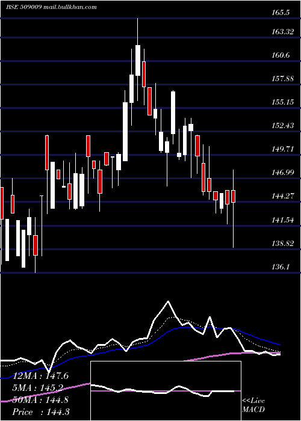Click the 'Price : 144.3' legend text
Image resolution: width=301 pixels, height=421 pixels.
click(40, 412)
